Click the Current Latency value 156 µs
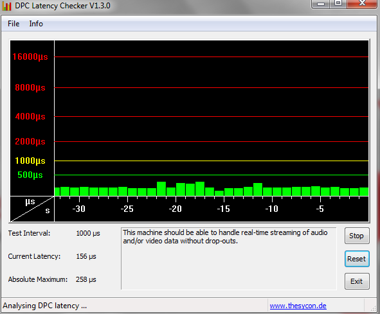This screenshot has height=314, width=380. point(86,256)
